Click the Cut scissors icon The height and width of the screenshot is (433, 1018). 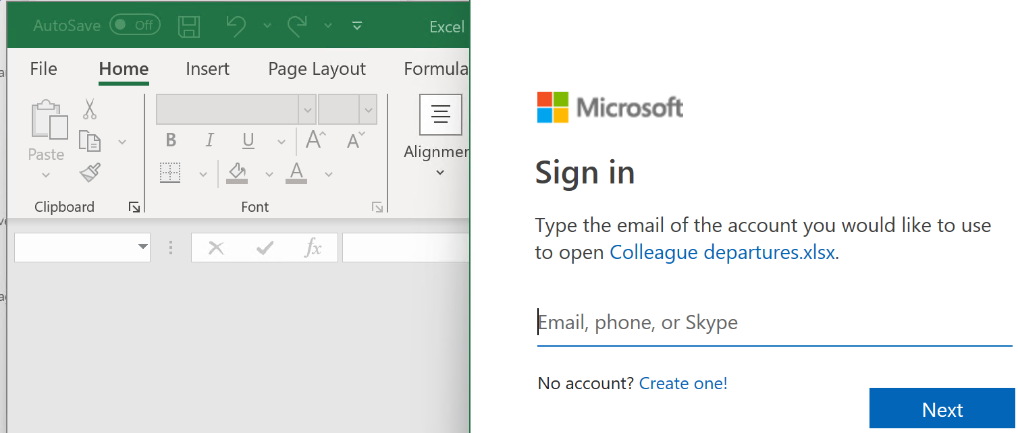click(90, 109)
